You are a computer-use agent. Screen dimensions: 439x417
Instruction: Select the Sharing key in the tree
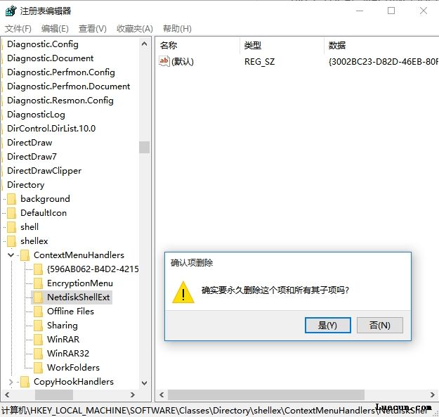pyautogui.click(x=62, y=326)
